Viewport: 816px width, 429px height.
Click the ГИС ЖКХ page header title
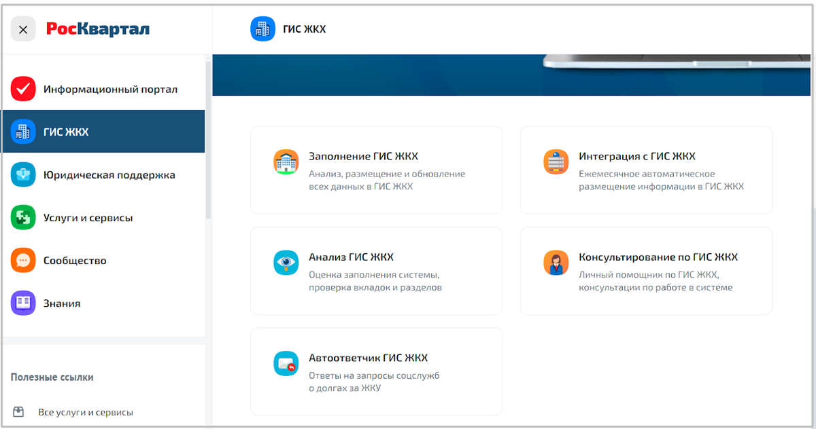coord(305,29)
